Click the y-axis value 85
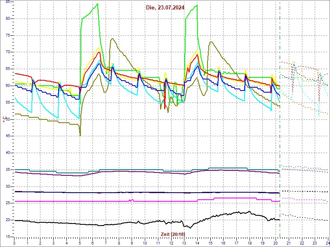Image resolution: width=330 pixels, height=247 pixels. click(8, 2)
